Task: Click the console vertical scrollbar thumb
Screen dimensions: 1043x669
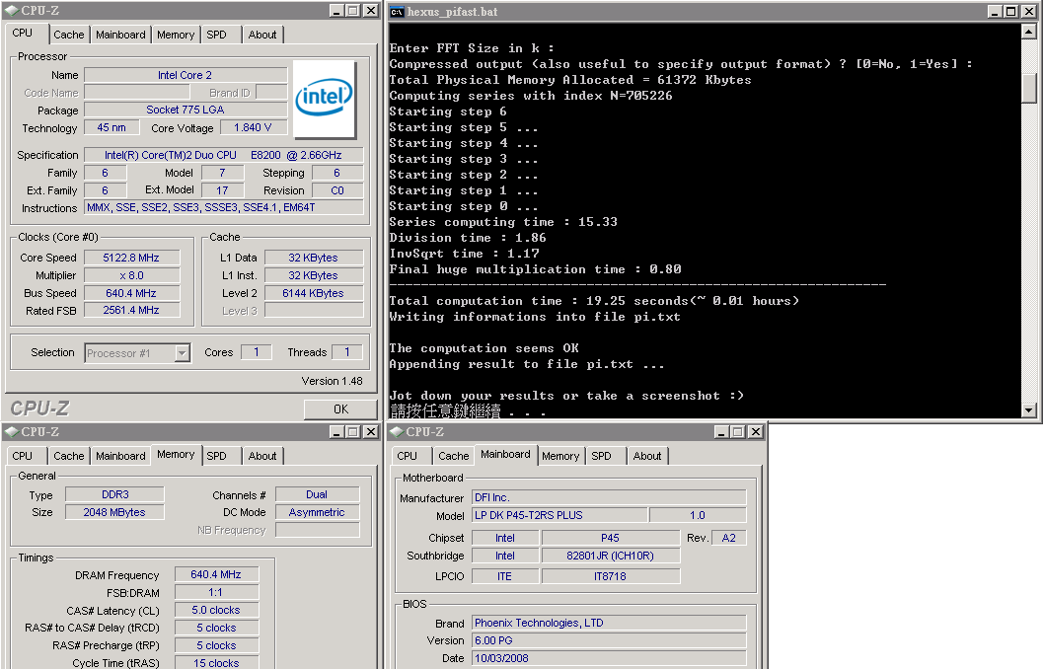Action: point(1028,88)
